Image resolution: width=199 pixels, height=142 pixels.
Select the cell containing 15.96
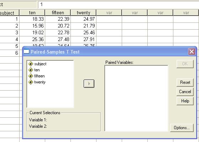(x=32, y=26)
